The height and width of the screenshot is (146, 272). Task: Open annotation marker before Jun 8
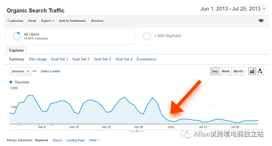pyautogui.click(x=38, y=124)
